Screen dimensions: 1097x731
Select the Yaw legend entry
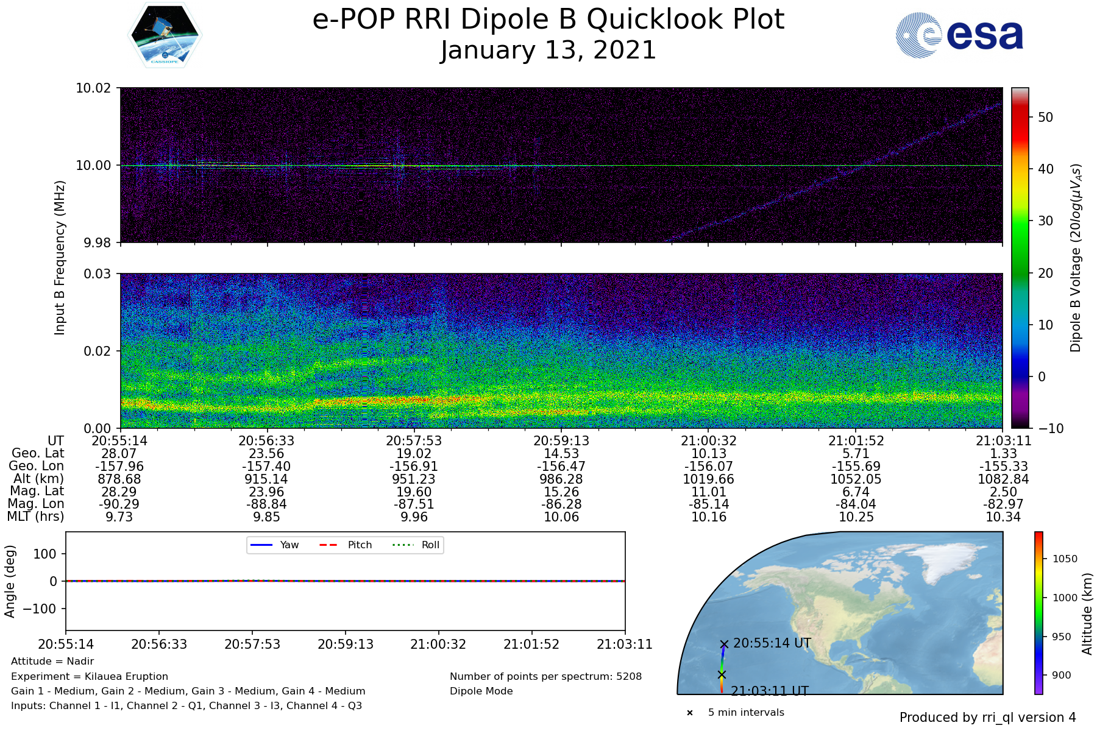274,545
